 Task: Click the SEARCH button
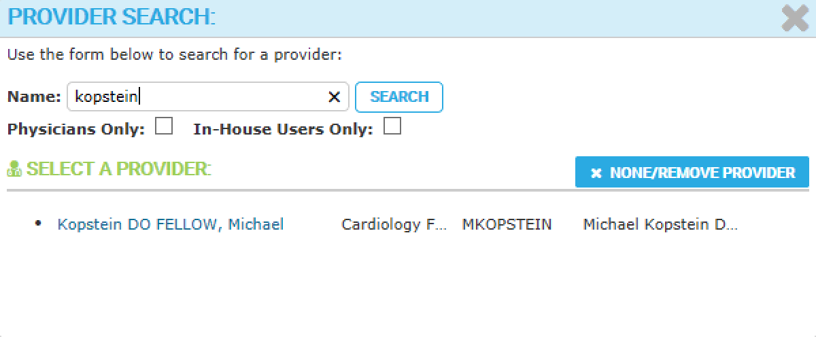coord(399,96)
